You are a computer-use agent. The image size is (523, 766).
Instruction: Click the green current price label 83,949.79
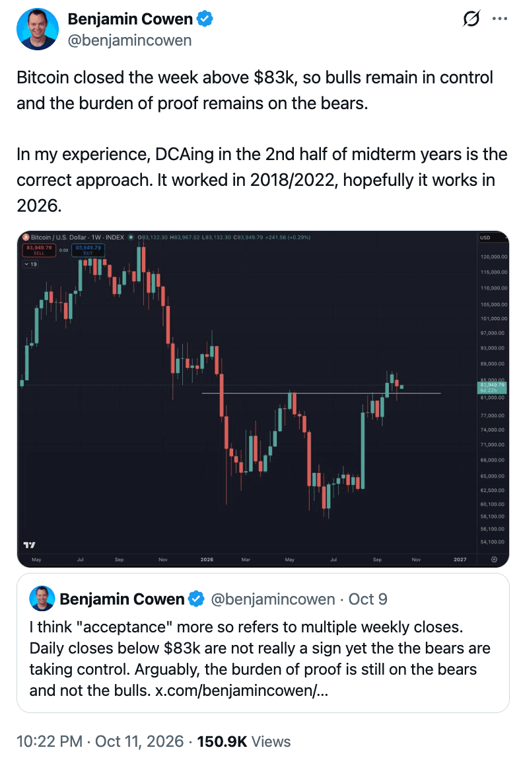[x=492, y=388]
